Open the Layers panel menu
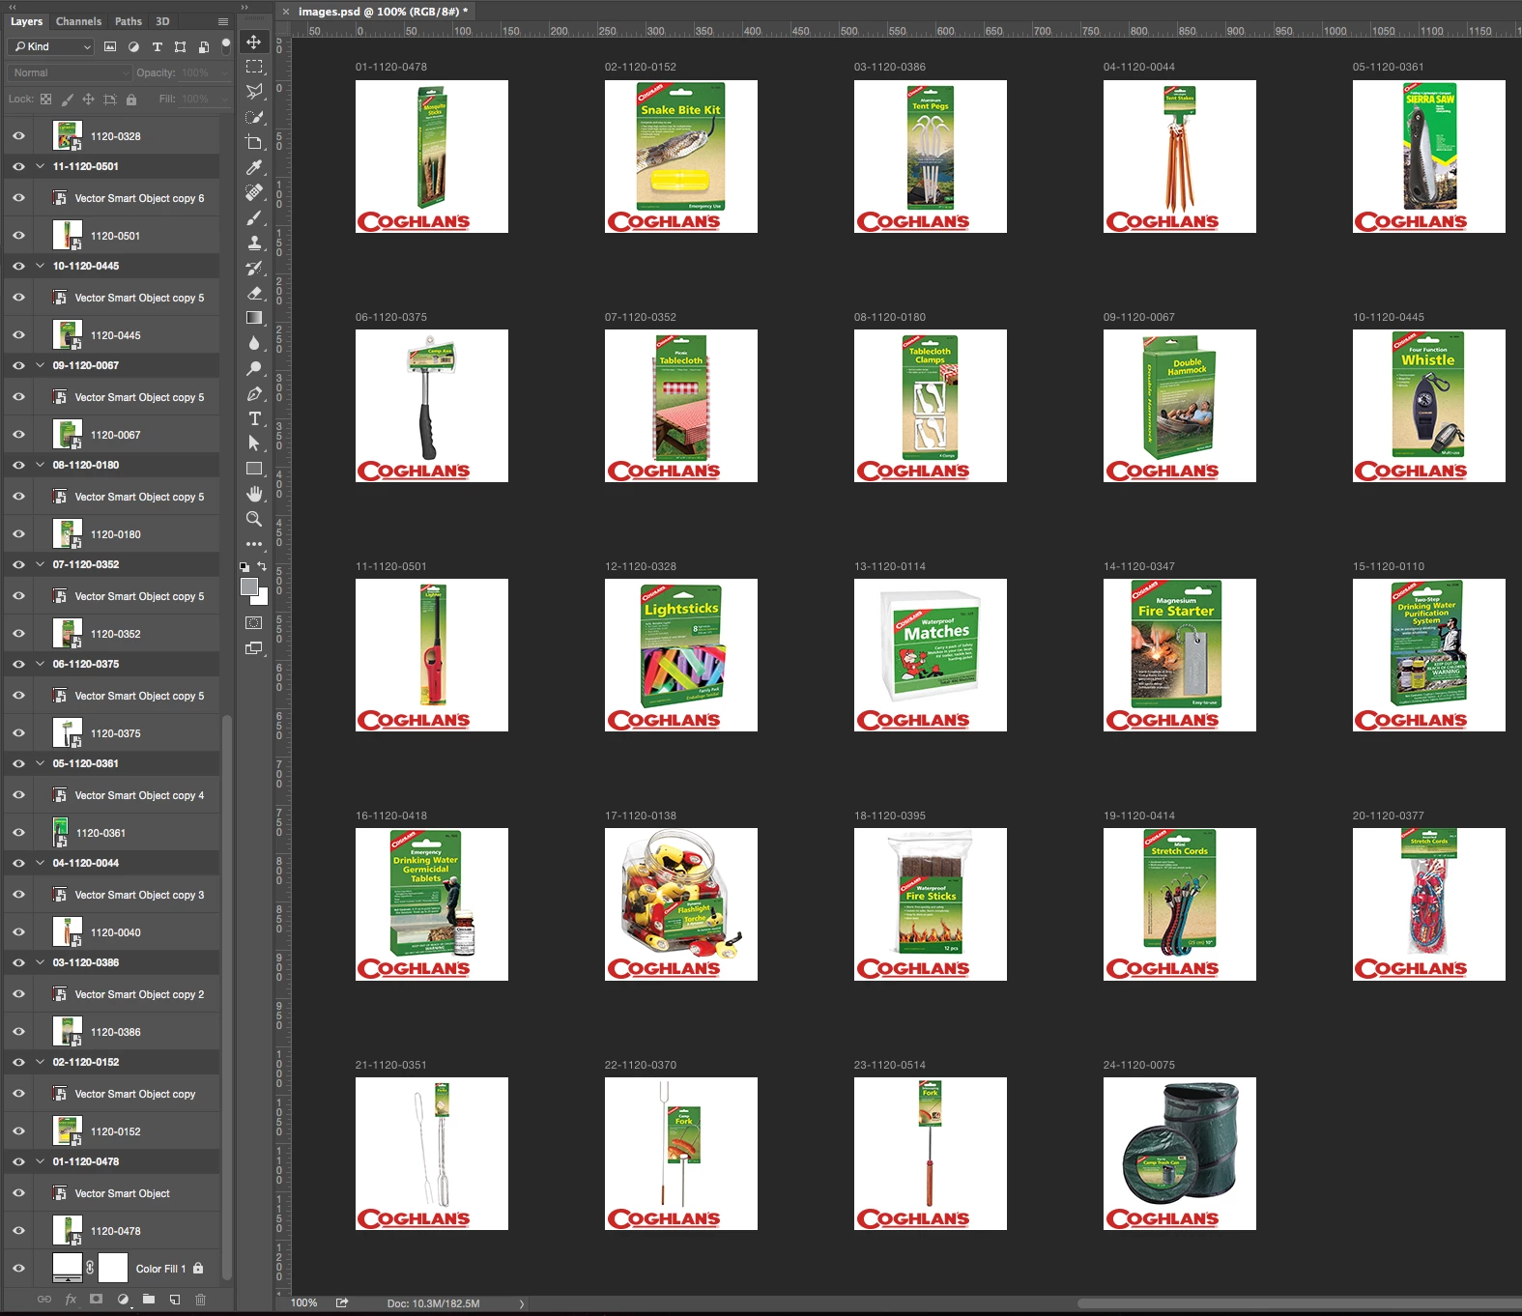 pos(223,21)
